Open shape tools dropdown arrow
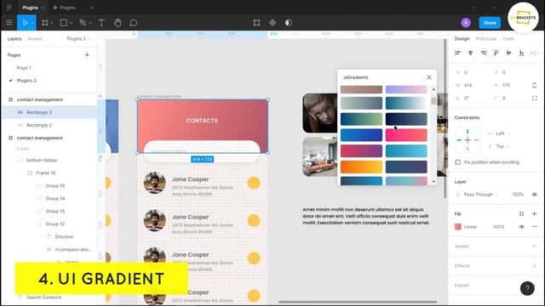 pos(71,23)
